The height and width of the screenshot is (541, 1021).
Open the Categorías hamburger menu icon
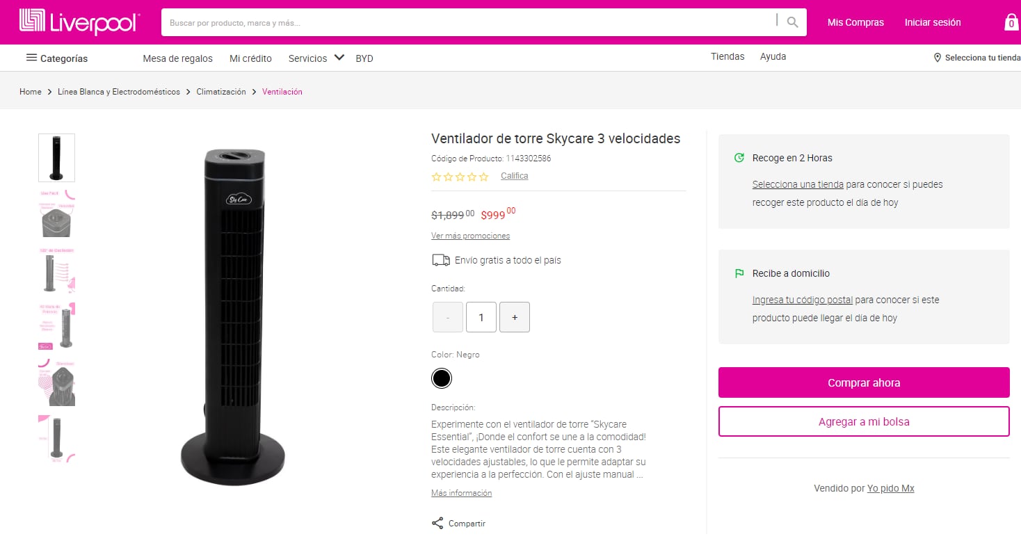[x=31, y=58]
